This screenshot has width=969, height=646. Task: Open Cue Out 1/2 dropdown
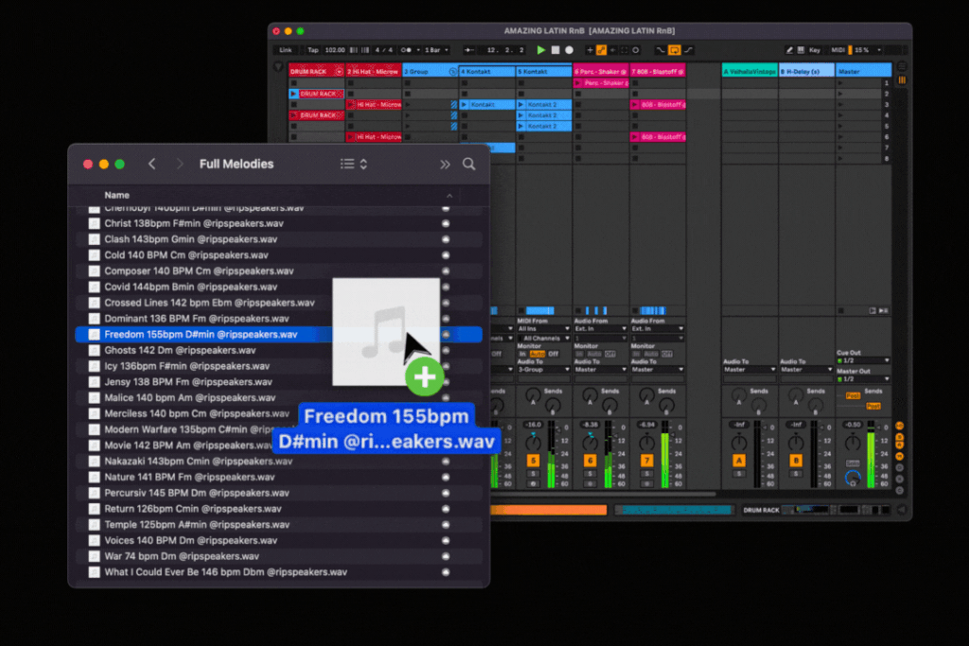(863, 360)
